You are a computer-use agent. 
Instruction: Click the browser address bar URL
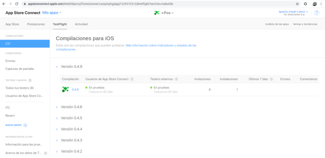point(100,4)
